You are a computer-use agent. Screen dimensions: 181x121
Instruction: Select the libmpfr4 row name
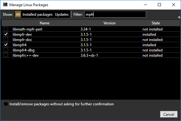[20, 45]
